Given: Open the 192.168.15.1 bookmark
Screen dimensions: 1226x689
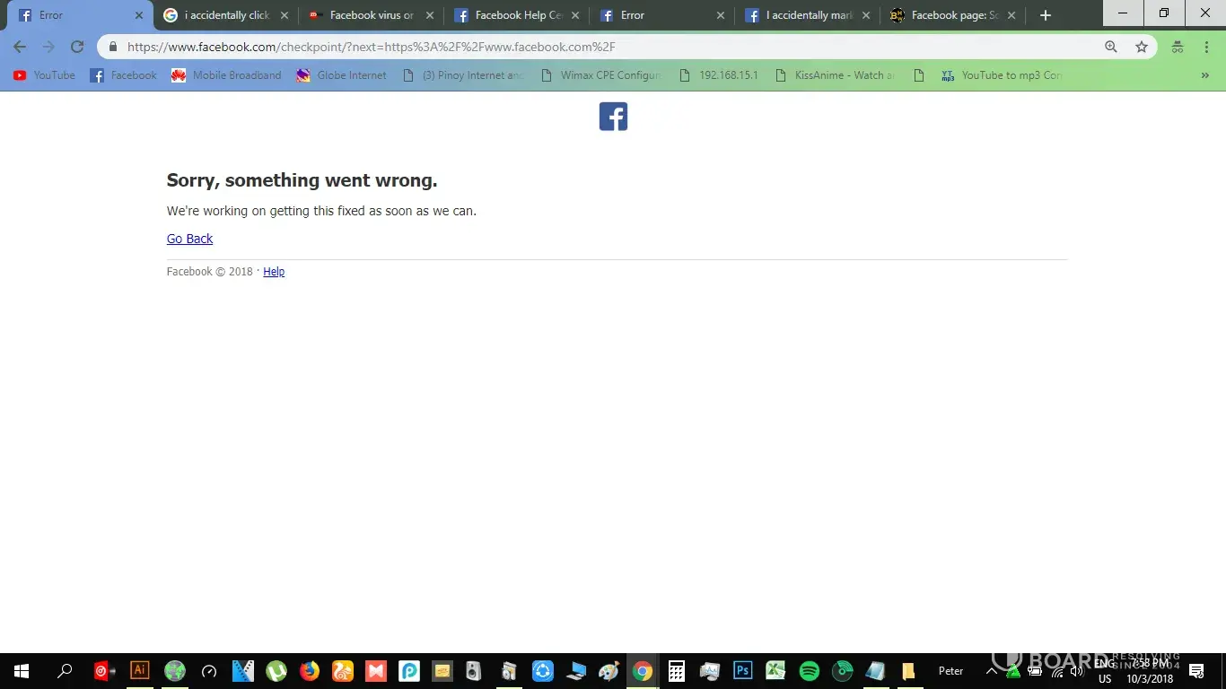Looking at the screenshot, I should pos(718,75).
